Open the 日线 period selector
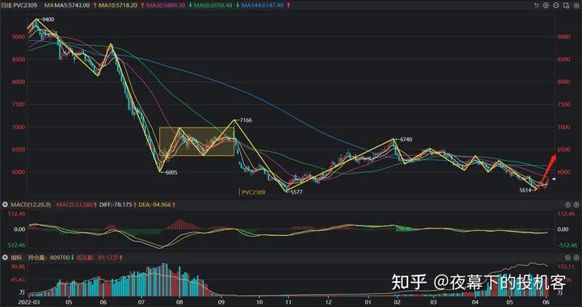The height and width of the screenshot is (307, 582). click(x=6, y=6)
